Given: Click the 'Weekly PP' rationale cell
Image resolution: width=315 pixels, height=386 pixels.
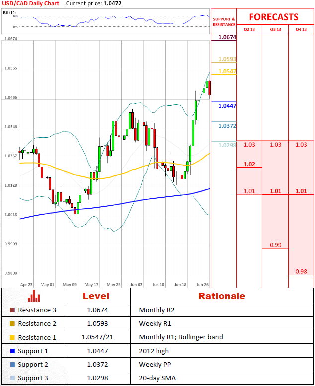Looking at the screenshot, I should (155, 365).
